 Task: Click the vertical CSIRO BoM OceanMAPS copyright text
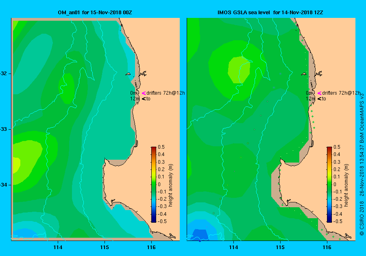(362, 165)
